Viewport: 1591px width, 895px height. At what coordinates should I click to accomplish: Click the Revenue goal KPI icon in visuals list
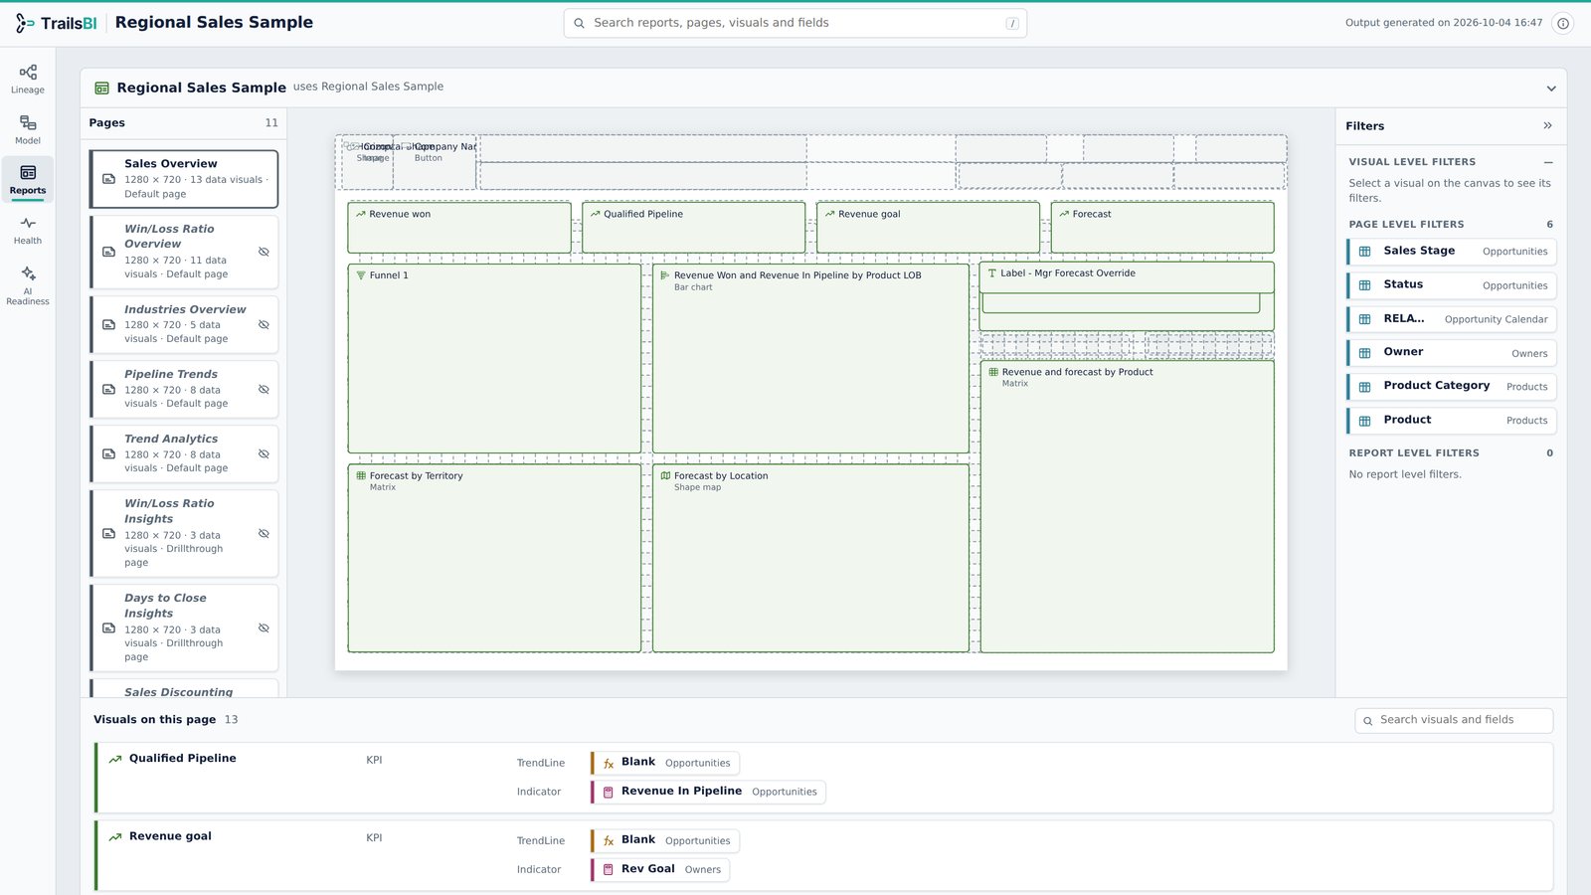[x=115, y=836]
